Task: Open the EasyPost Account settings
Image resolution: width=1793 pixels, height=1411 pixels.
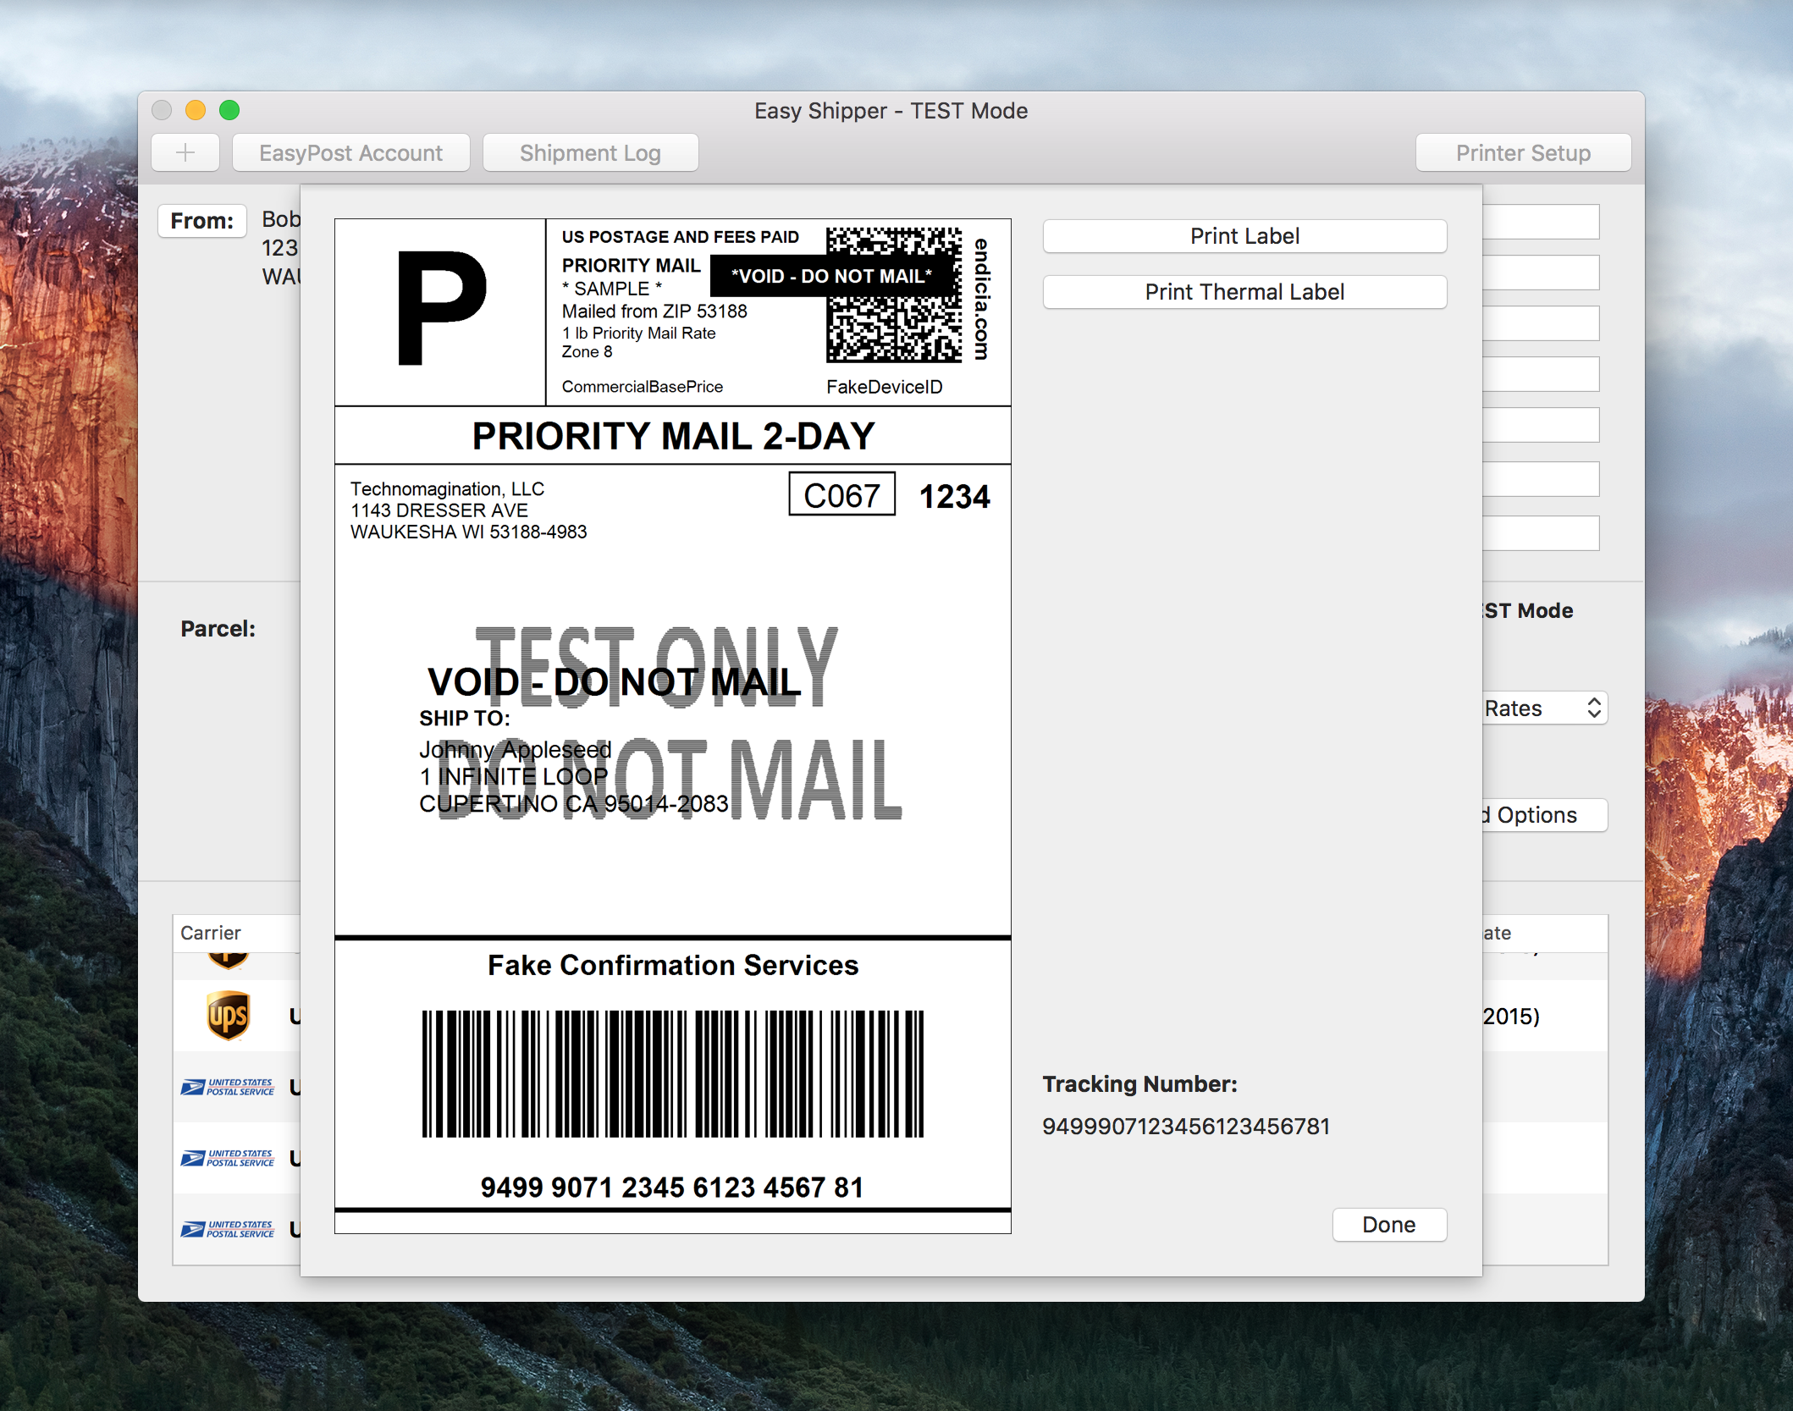Action: coord(350,153)
